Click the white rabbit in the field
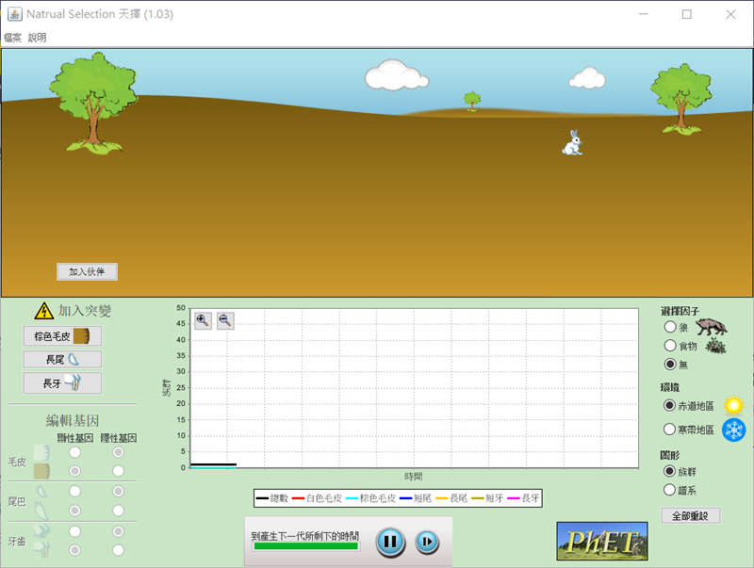Viewport: 754px width, 568px height. tap(572, 143)
